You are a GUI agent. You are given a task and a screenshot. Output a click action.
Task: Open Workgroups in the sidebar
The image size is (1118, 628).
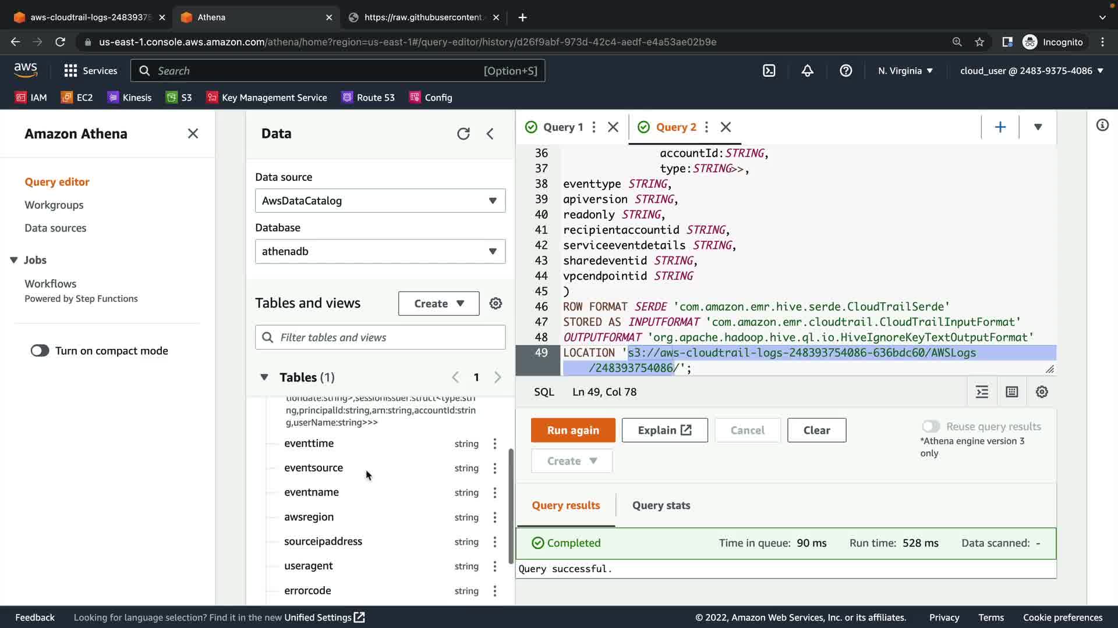click(54, 205)
